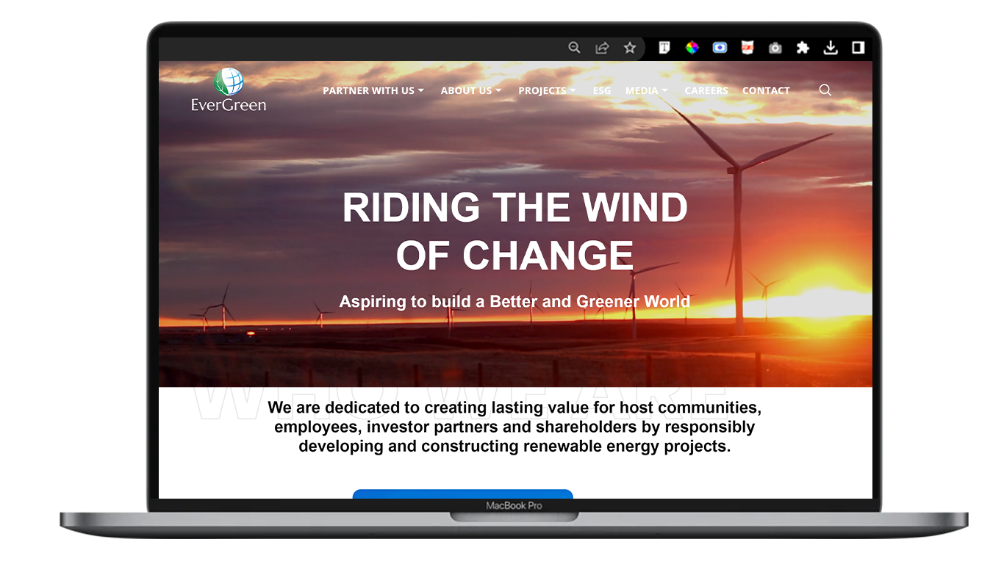
Task: Go home via the EverGreen logo
Action: (229, 90)
